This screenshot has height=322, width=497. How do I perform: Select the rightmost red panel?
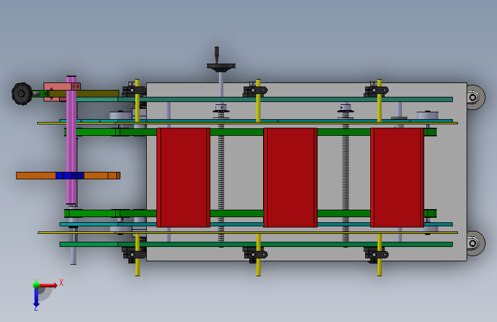(x=397, y=178)
